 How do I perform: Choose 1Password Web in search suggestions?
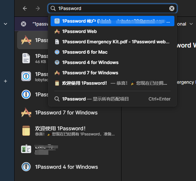[79, 31]
